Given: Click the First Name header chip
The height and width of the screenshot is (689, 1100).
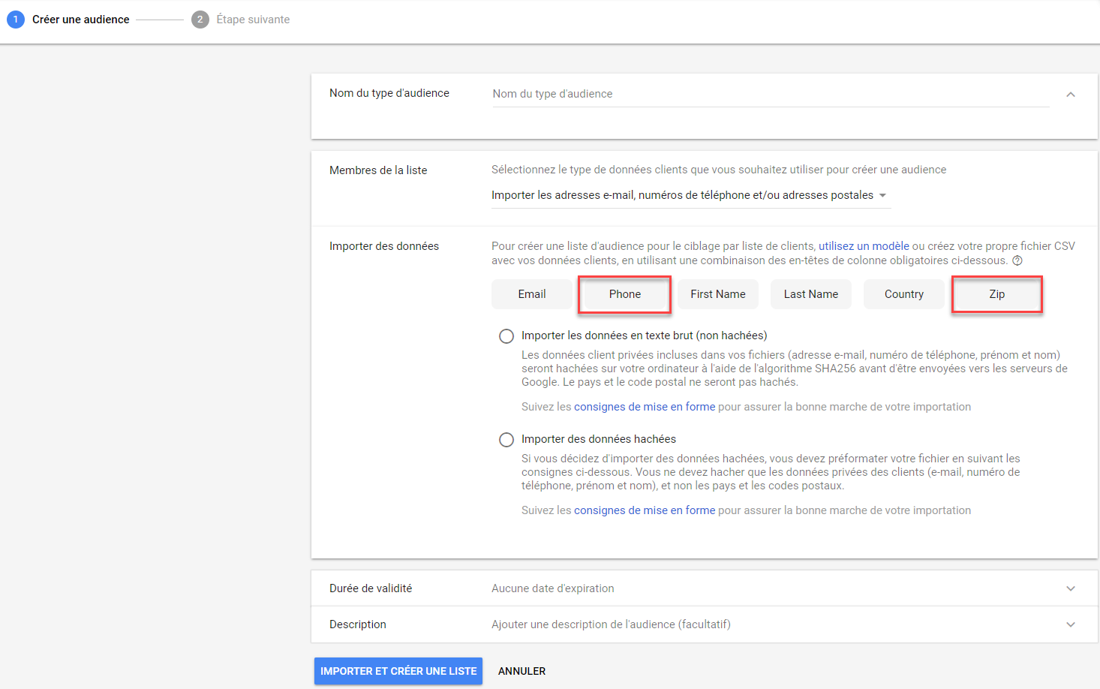Looking at the screenshot, I should click(x=718, y=294).
